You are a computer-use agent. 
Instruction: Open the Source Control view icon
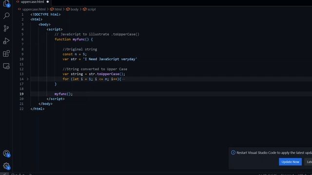tap(6, 28)
